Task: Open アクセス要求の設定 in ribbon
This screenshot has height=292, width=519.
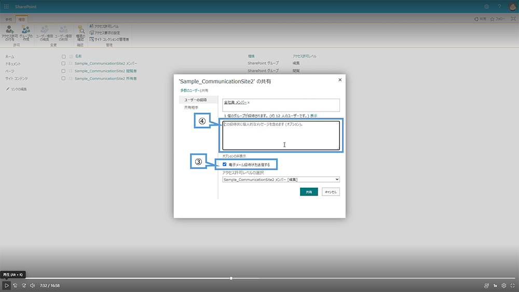Action: pyautogui.click(x=105, y=33)
